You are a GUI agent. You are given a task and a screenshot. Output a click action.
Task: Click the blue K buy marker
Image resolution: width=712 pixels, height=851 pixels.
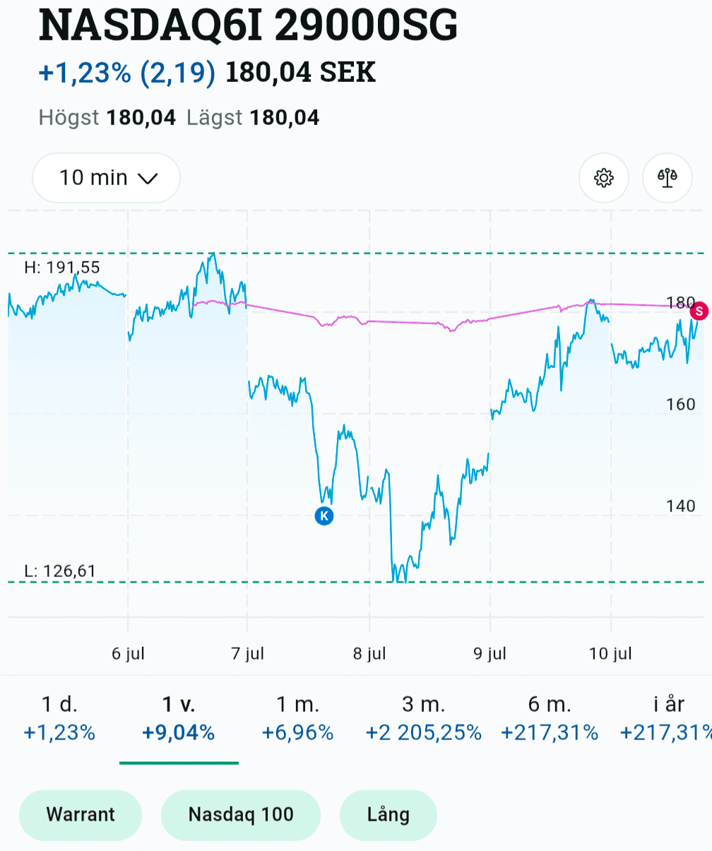[x=324, y=516]
